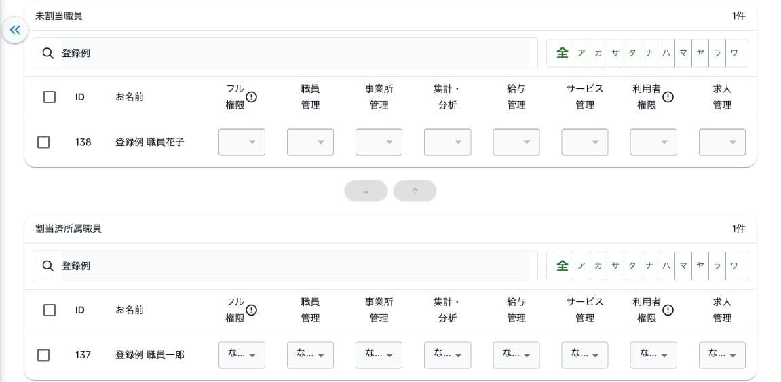Filter unassigned staff by カ row

pyautogui.click(x=598, y=54)
